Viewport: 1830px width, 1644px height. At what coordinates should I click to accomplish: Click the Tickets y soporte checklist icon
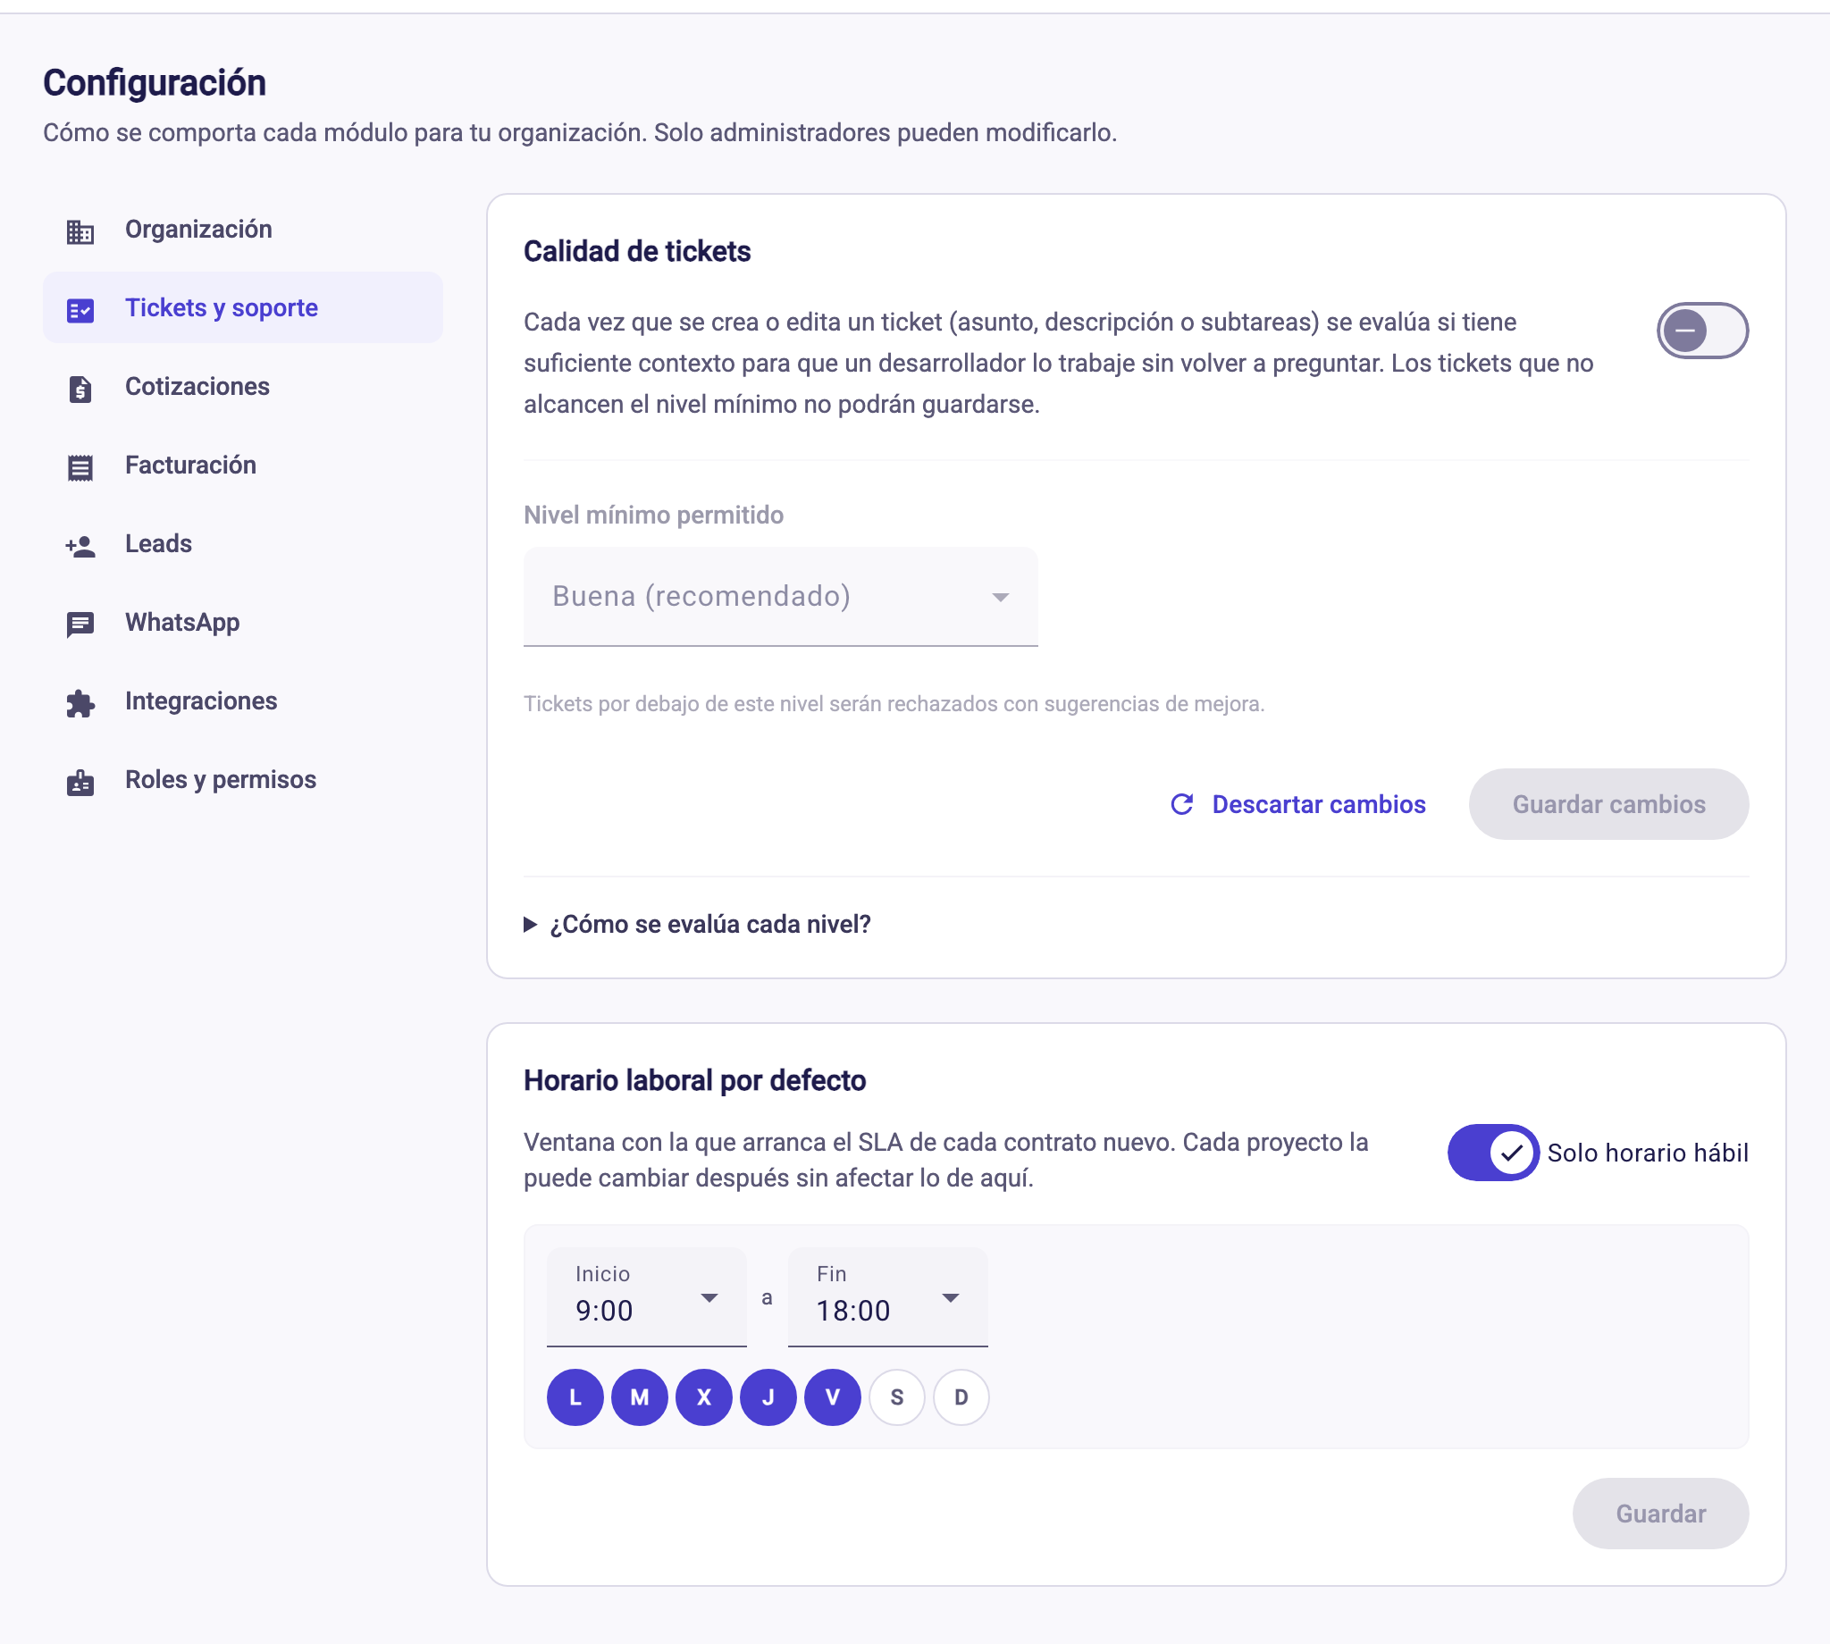80,310
